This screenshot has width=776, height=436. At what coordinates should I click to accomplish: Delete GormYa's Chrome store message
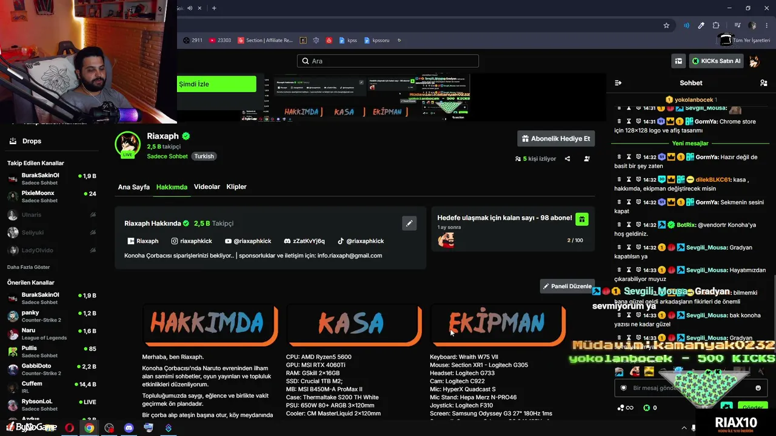pos(620,122)
